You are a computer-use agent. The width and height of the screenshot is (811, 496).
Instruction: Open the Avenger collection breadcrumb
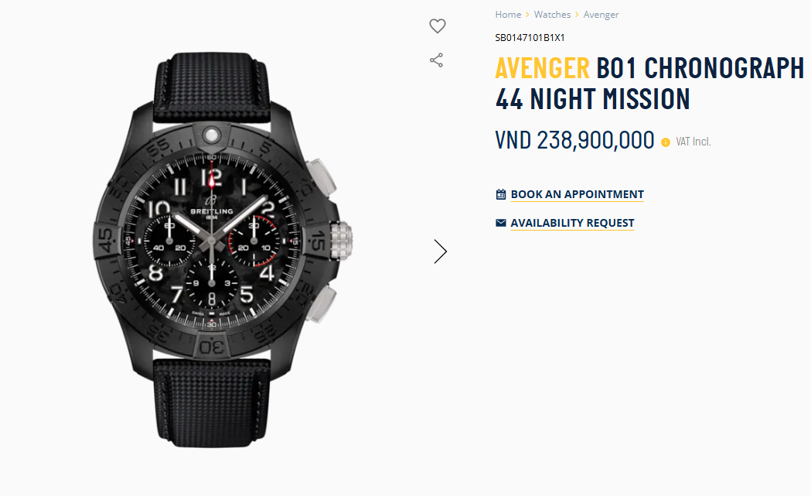pyautogui.click(x=601, y=15)
